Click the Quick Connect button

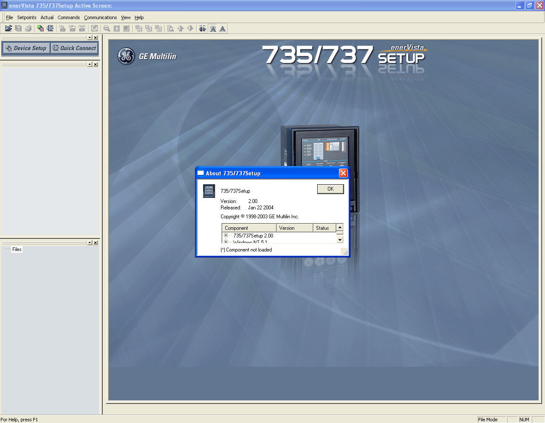(x=75, y=48)
